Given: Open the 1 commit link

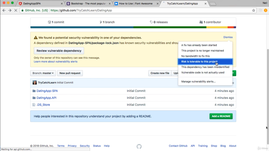Looking at the screenshot, I should (x=56, y=22).
